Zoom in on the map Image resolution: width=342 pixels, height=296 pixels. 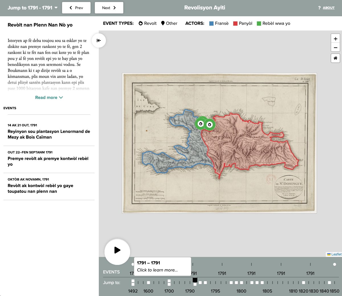click(335, 39)
